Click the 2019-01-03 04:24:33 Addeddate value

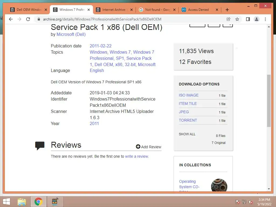(110, 93)
